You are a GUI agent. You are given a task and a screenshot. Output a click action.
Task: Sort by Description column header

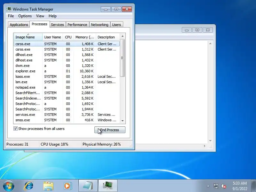tap(108, 37)
